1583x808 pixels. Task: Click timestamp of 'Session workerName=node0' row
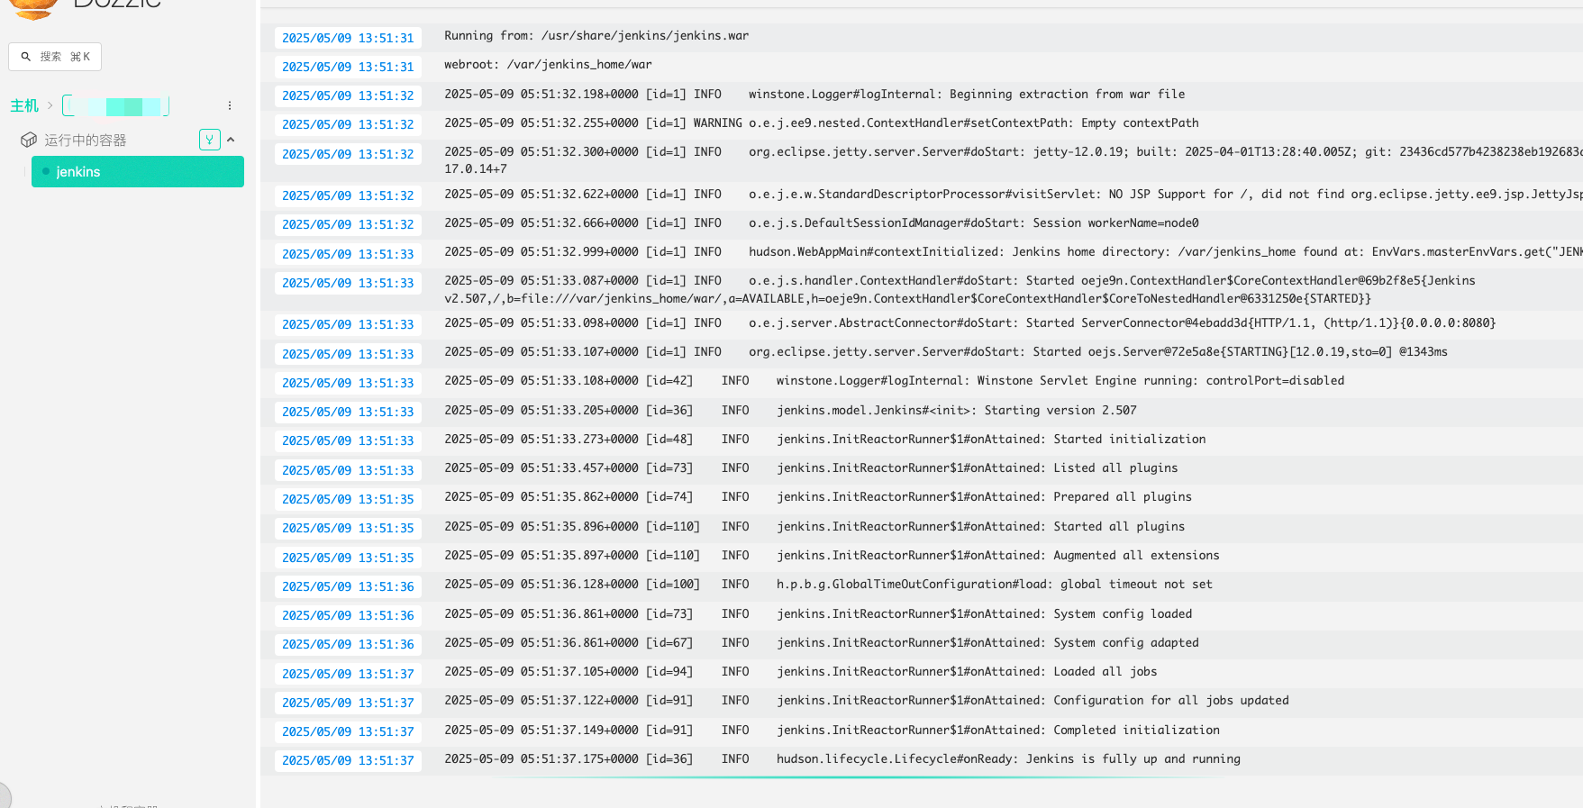(348, 224)
